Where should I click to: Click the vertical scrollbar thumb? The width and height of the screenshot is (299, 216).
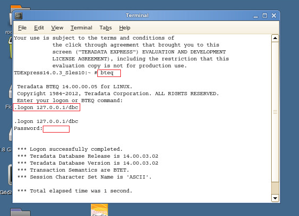(x=275, y=112)
